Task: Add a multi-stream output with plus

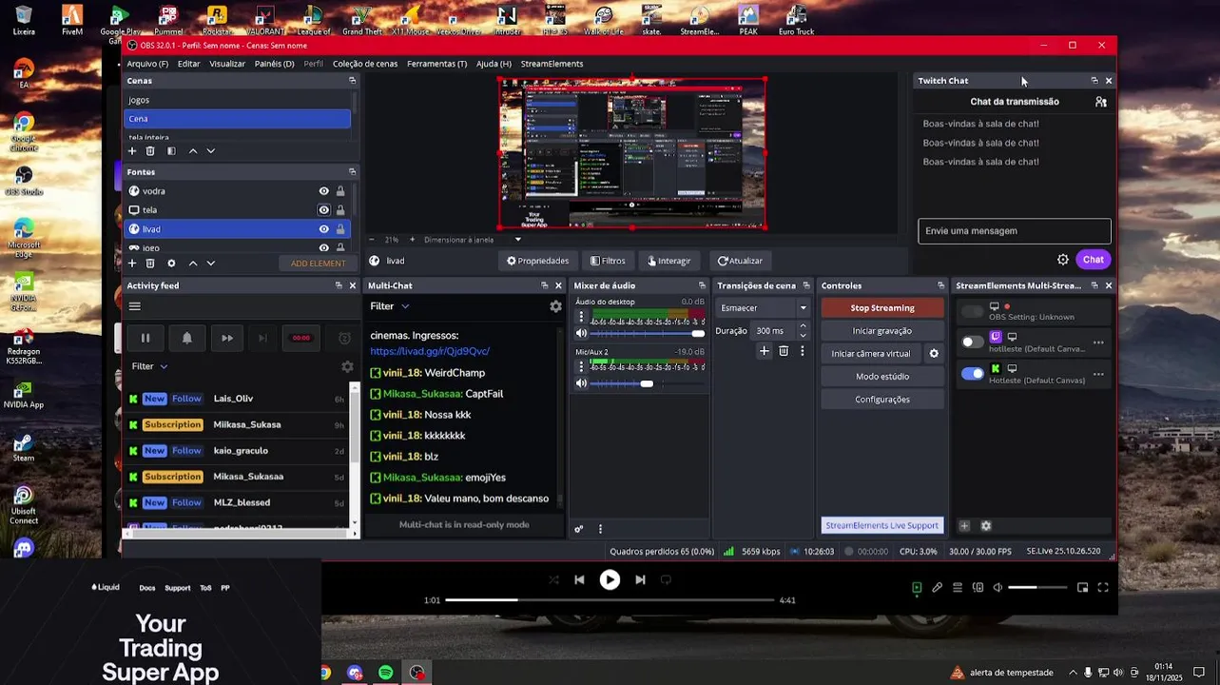Action: pyautogui.click(x=964, y=526)
